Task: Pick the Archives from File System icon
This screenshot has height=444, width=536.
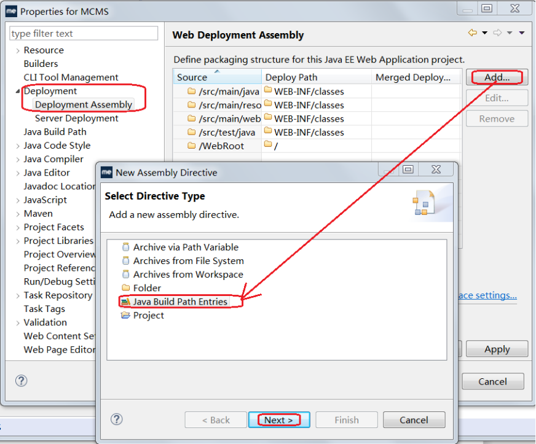Action: [x=126, y=260]
